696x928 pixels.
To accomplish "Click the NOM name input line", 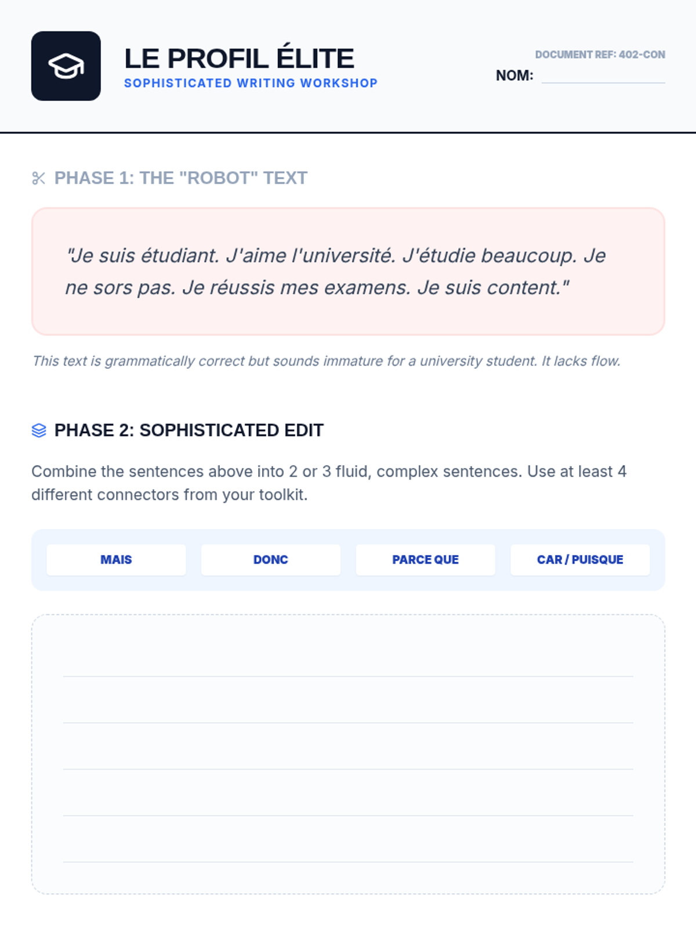I will 603,77.
